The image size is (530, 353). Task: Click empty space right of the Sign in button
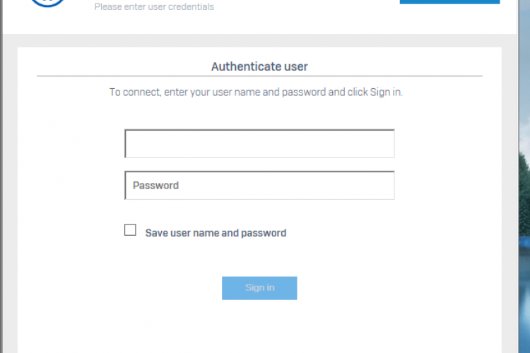tap(396, 288)
